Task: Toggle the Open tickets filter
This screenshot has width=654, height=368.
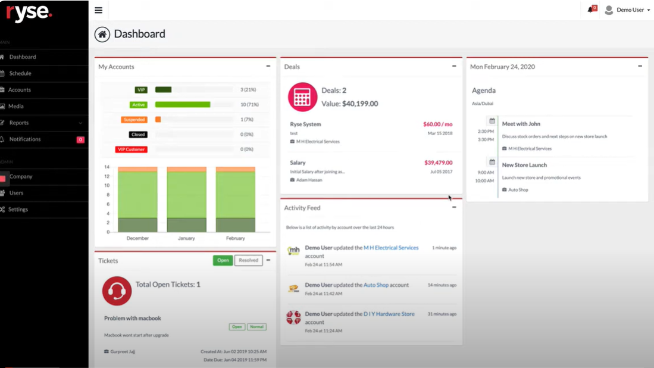Action: coord(223,260)
